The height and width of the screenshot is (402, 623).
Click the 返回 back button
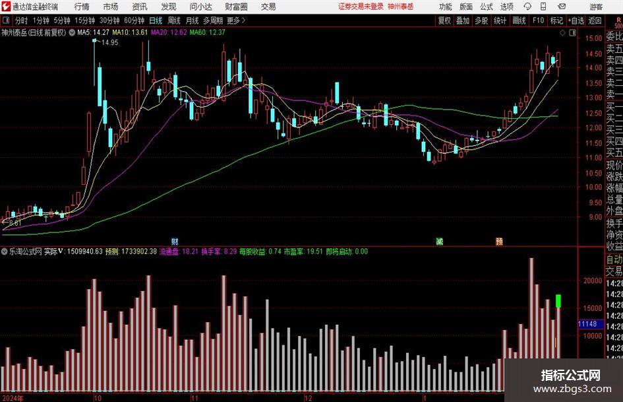[x=595, y=20]
